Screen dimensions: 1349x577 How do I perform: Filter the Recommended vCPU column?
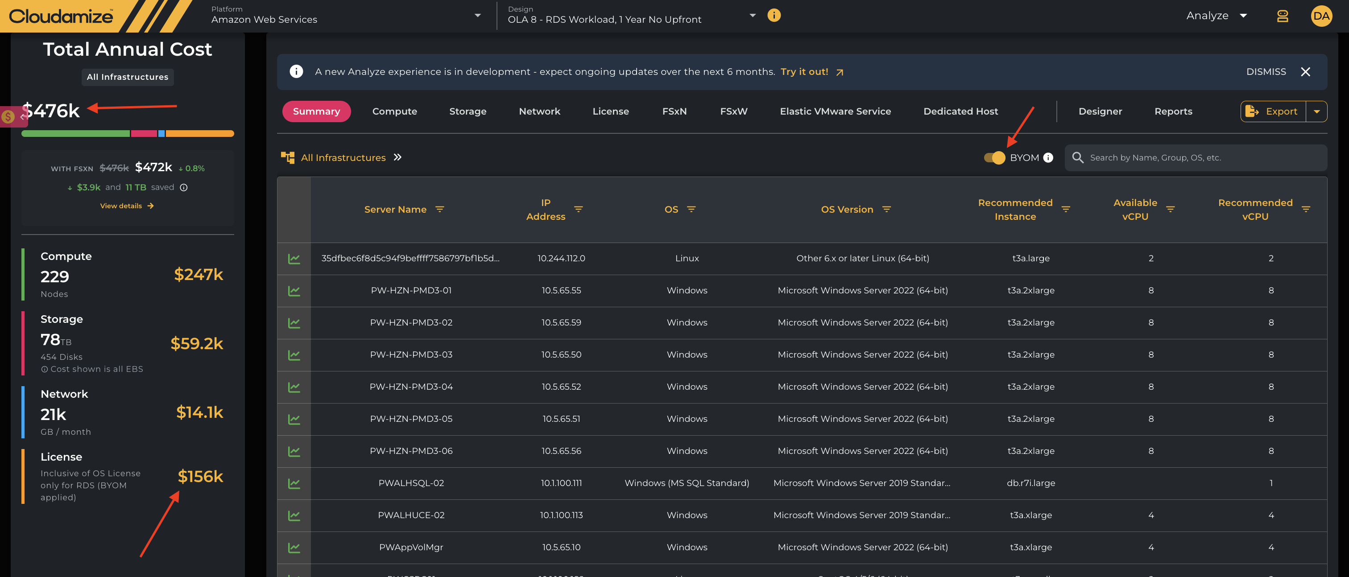click(x=1306, y=210)
